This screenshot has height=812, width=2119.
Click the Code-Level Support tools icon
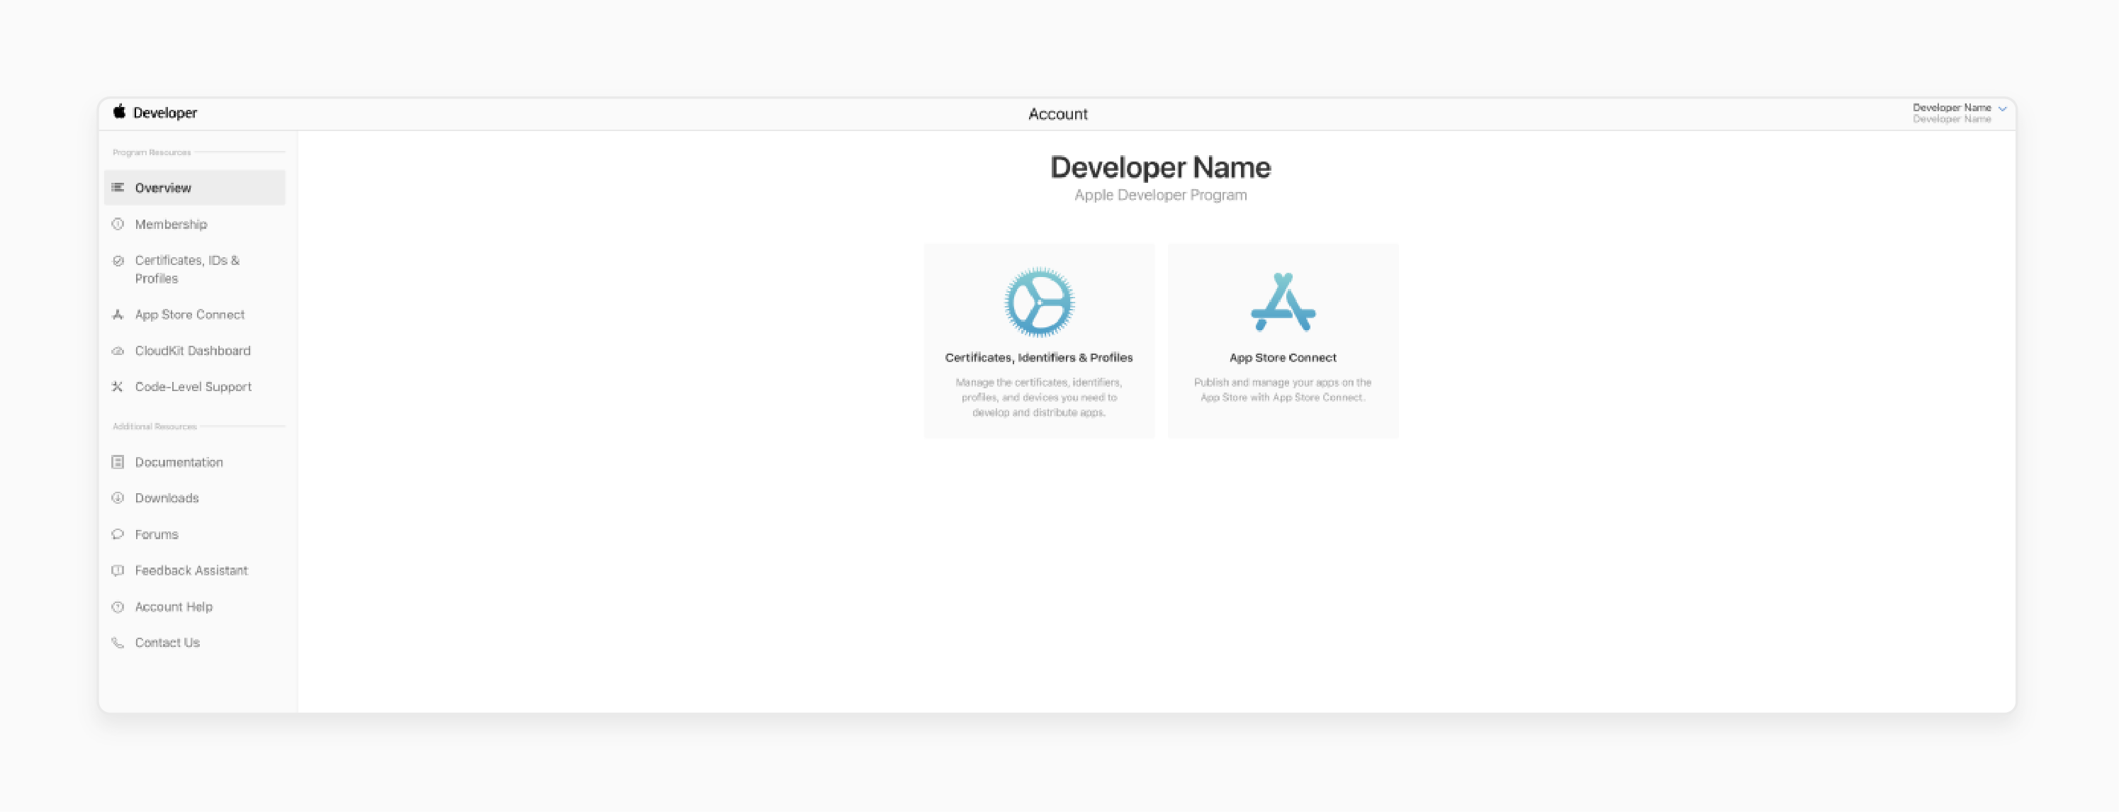(118, 387)
